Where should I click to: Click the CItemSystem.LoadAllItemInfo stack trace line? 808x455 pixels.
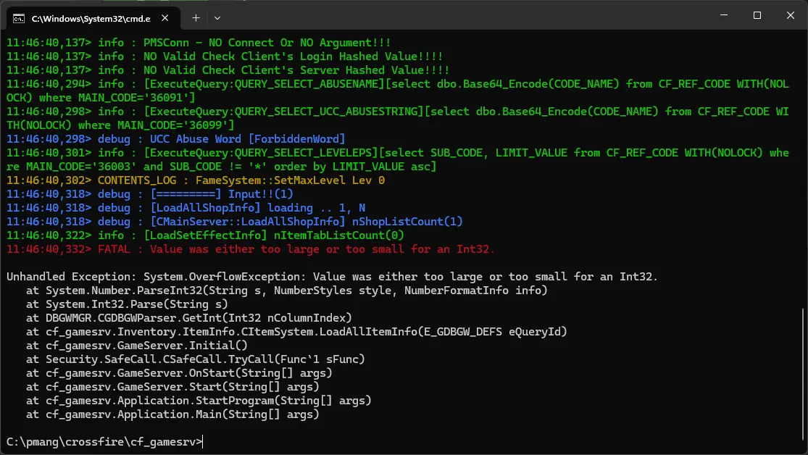(296, 332)
